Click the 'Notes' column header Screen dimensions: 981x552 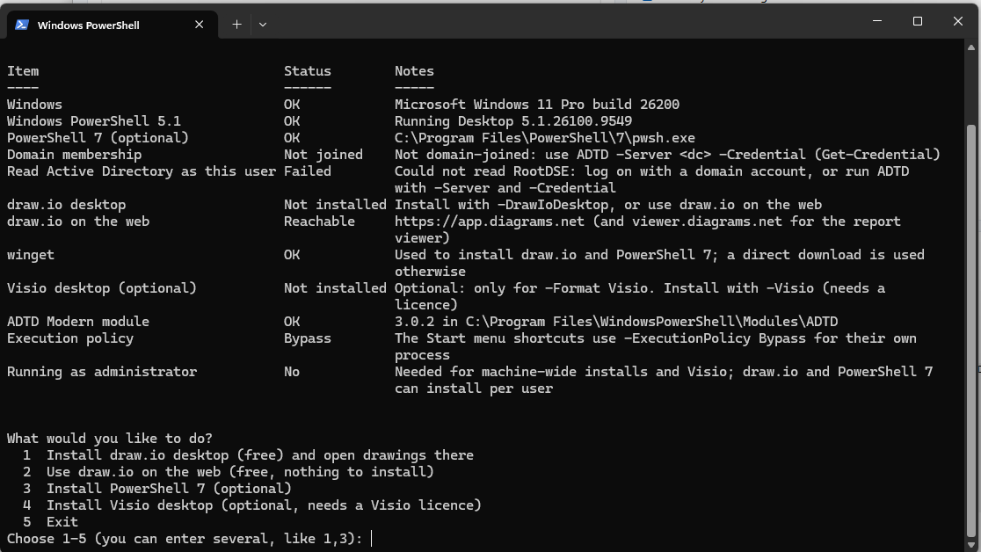click(414, 71)
